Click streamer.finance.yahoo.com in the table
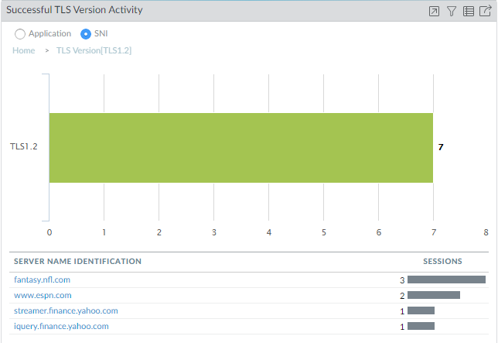Screen dimensions: 498x343 click(66, 310)
